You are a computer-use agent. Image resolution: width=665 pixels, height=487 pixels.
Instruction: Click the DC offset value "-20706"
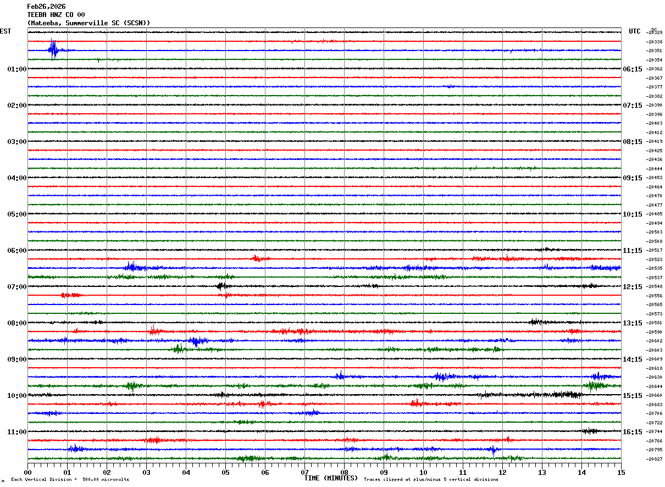click(x=655, y=413)
